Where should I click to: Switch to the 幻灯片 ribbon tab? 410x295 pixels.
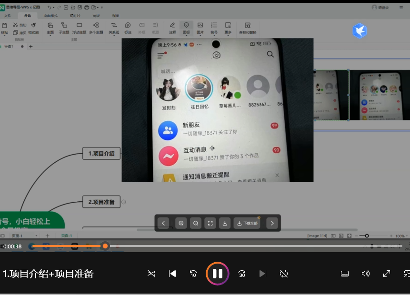(75, 16)
